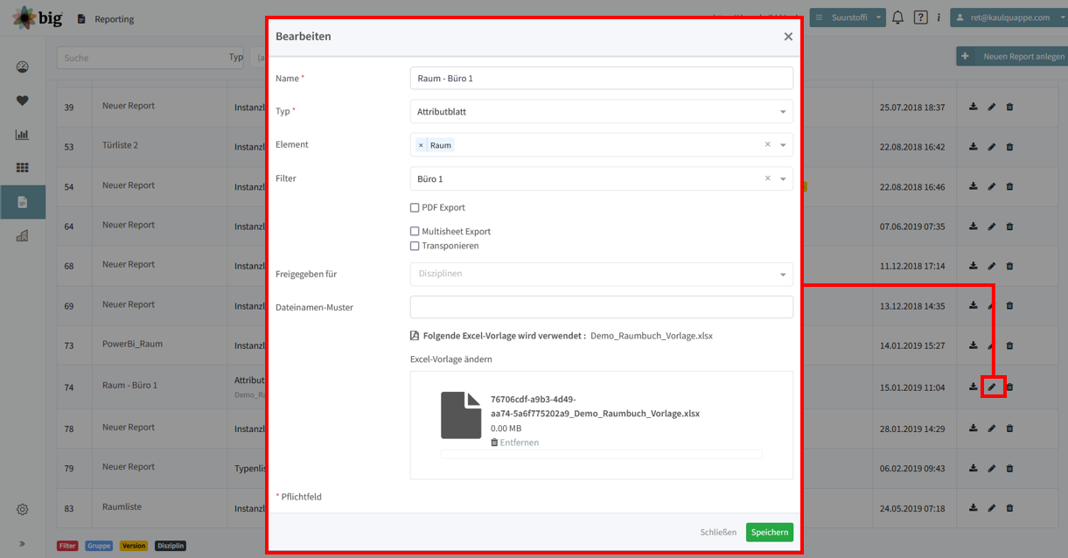Viewport: 1068px width, 558px height.
Task: Clear the Büro 1 filter selection
Action: [x=768, y=178]
